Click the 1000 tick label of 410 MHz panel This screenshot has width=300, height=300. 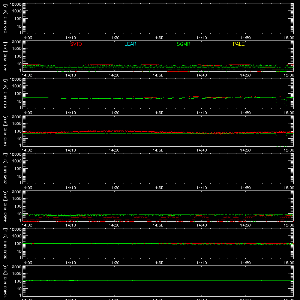[x=17, y=49]
